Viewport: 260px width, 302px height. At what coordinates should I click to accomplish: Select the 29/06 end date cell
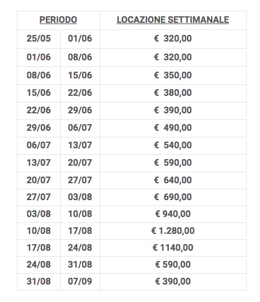coord(80,110)
